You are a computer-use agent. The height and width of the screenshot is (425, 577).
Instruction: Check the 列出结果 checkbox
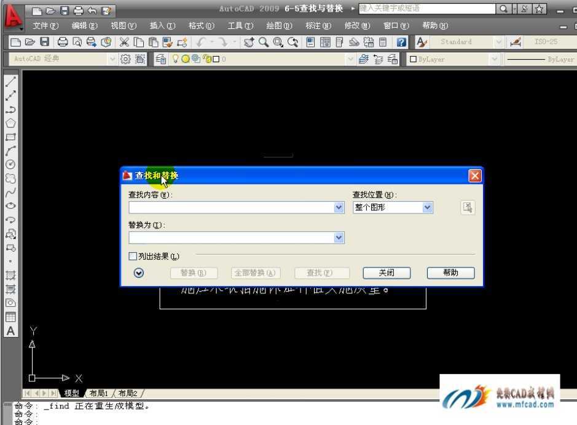133,256
